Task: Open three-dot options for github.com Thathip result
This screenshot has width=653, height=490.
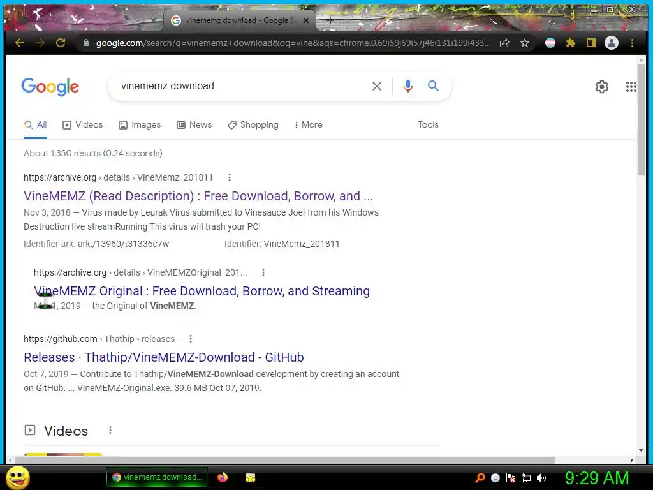Action: coord(190,339)
